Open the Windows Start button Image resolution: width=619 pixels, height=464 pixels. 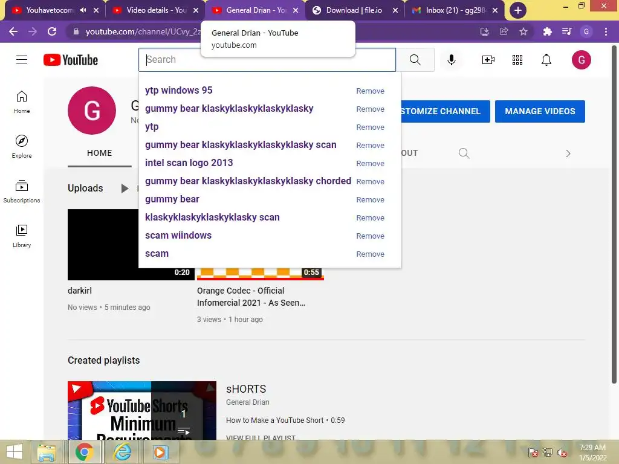15,452
